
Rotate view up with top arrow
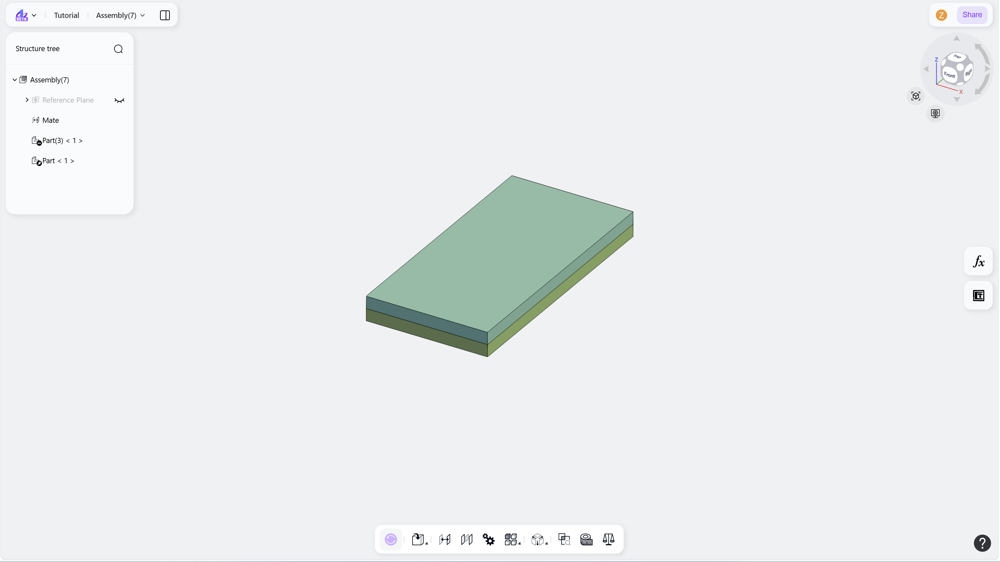957,38
